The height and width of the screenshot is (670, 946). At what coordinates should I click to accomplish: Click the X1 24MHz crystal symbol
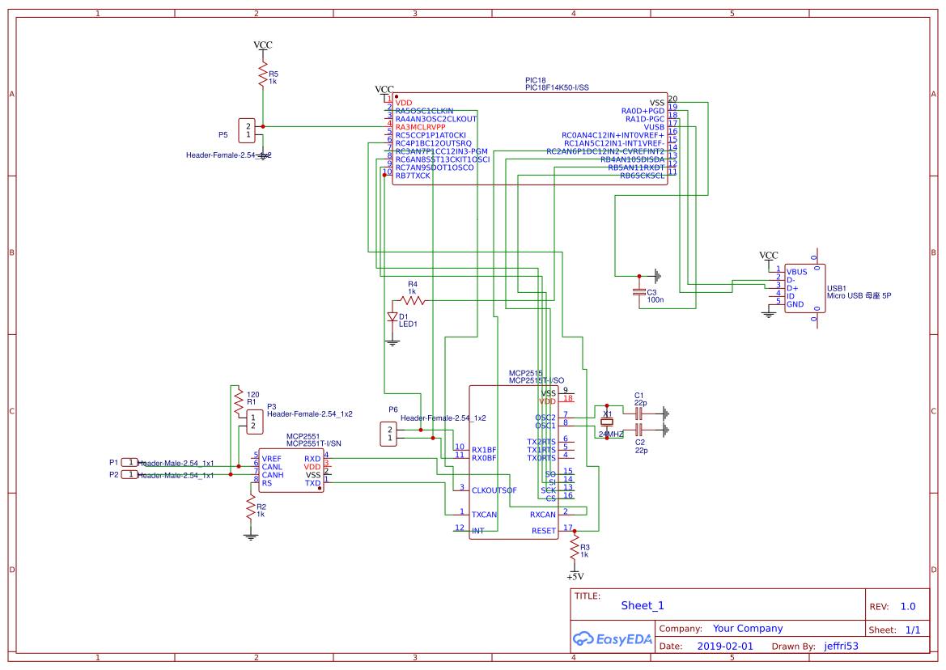pos(608,421)
